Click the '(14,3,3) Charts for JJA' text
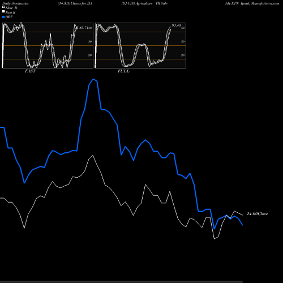This screenshot has height=283, width=283. (75, 3)
